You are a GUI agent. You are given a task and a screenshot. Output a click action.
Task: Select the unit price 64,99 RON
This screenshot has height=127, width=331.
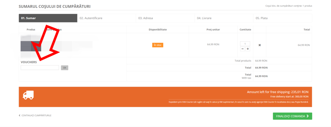pos(213,44)
